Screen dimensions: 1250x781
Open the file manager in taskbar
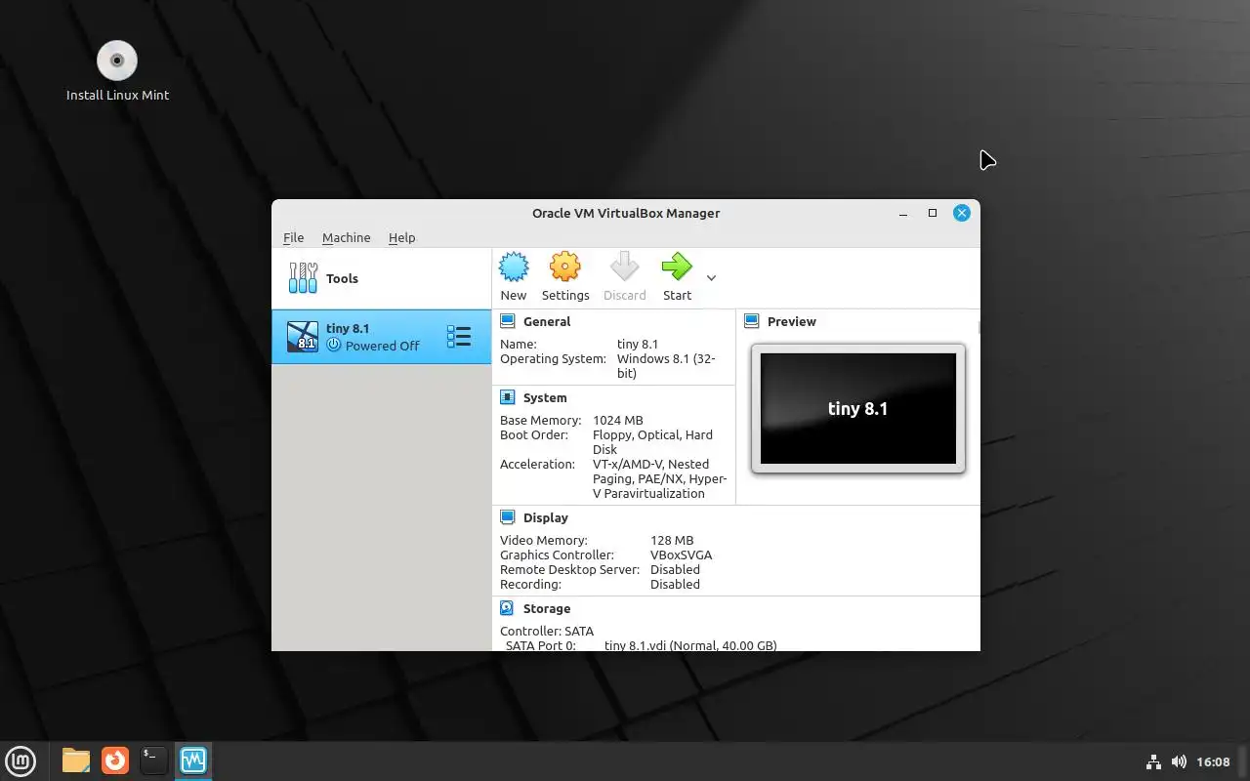(x=75, y=760)
